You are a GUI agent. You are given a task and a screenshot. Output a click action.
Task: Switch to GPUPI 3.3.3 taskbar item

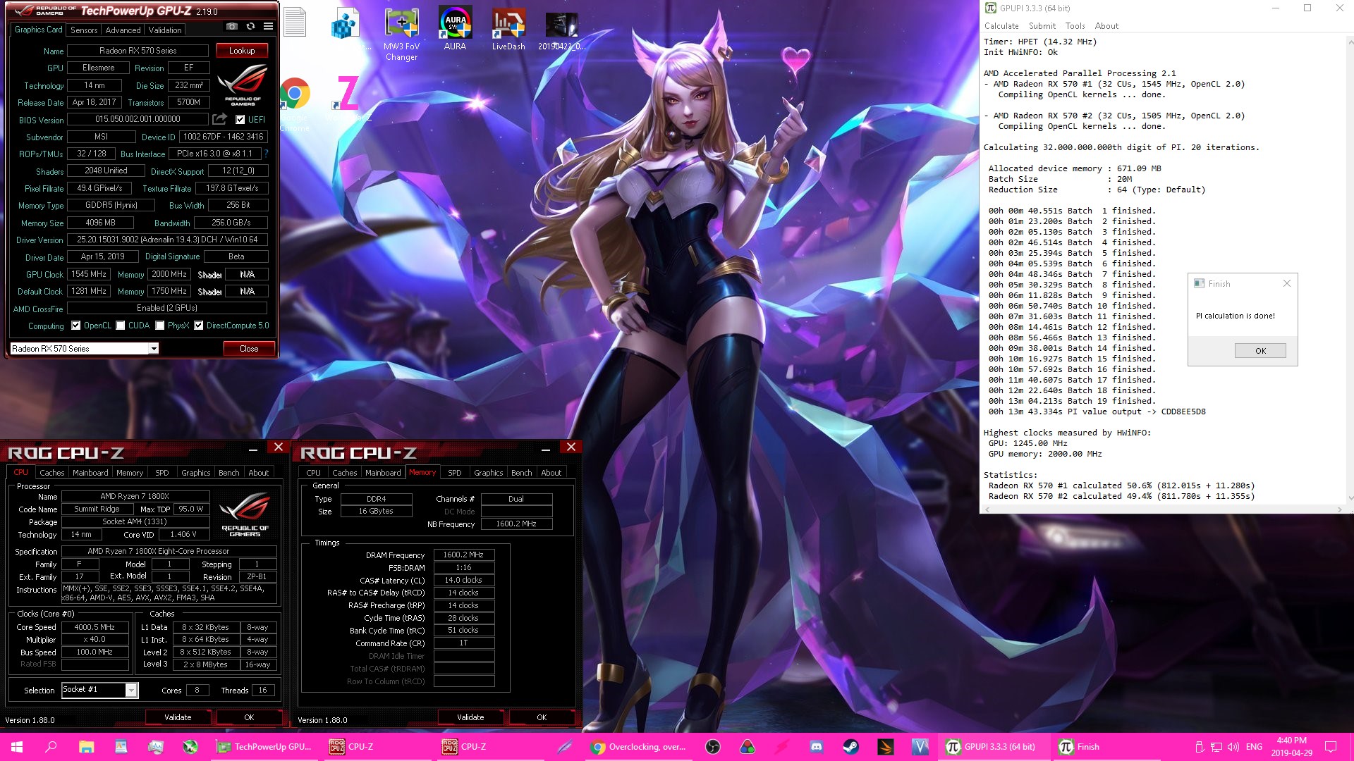pos(993,747)
